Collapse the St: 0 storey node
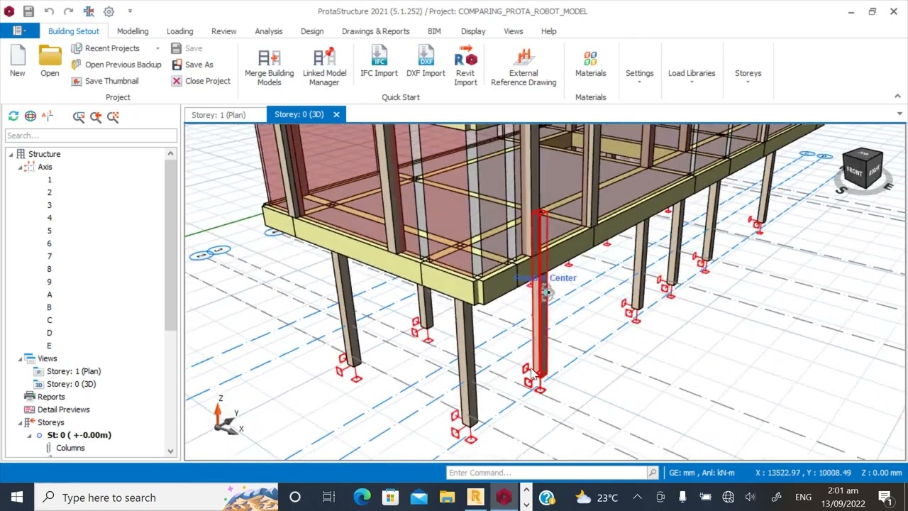This screenshot has width=908, height=511. pos(29,436)
